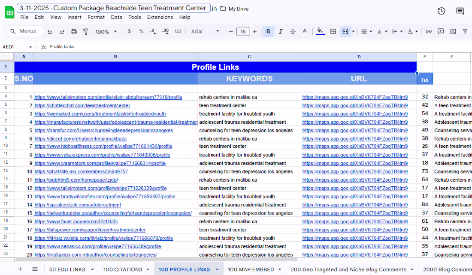Viewport: 472px width, 275px height.
Task: Open the Help menu
Action: pyautogui.click(x=185, y=17)
